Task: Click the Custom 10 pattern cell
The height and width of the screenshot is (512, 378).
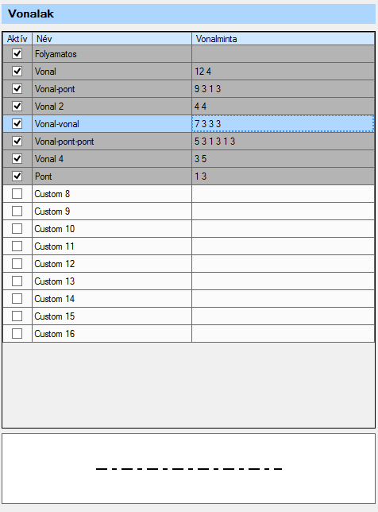Action: click(x=283, y=229)
